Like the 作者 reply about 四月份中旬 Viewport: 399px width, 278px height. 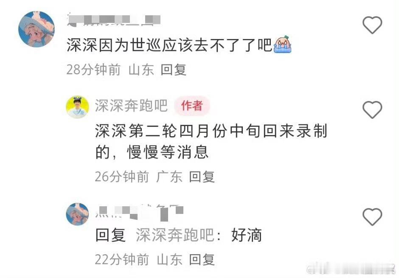point(372,110)
